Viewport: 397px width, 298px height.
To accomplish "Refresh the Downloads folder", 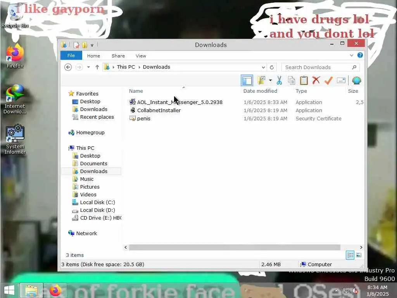I will point(272,68).
